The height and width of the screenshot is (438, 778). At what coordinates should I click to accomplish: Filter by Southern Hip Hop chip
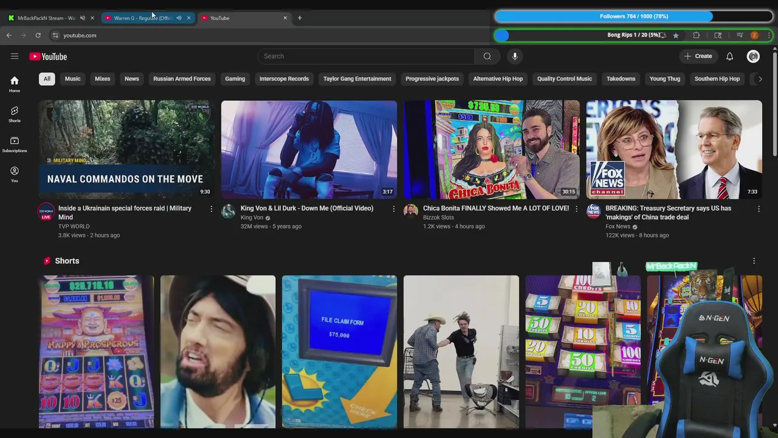point(717,78)
